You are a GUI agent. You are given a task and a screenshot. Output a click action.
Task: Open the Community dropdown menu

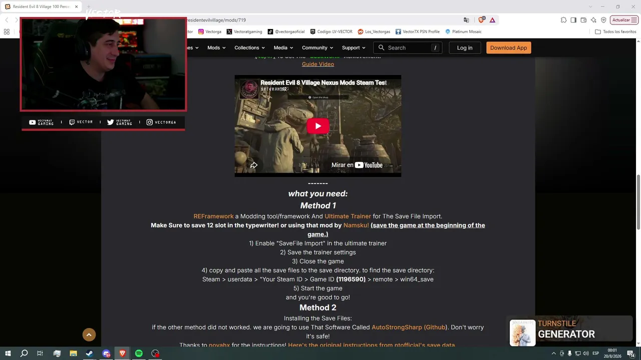(317, 47)
